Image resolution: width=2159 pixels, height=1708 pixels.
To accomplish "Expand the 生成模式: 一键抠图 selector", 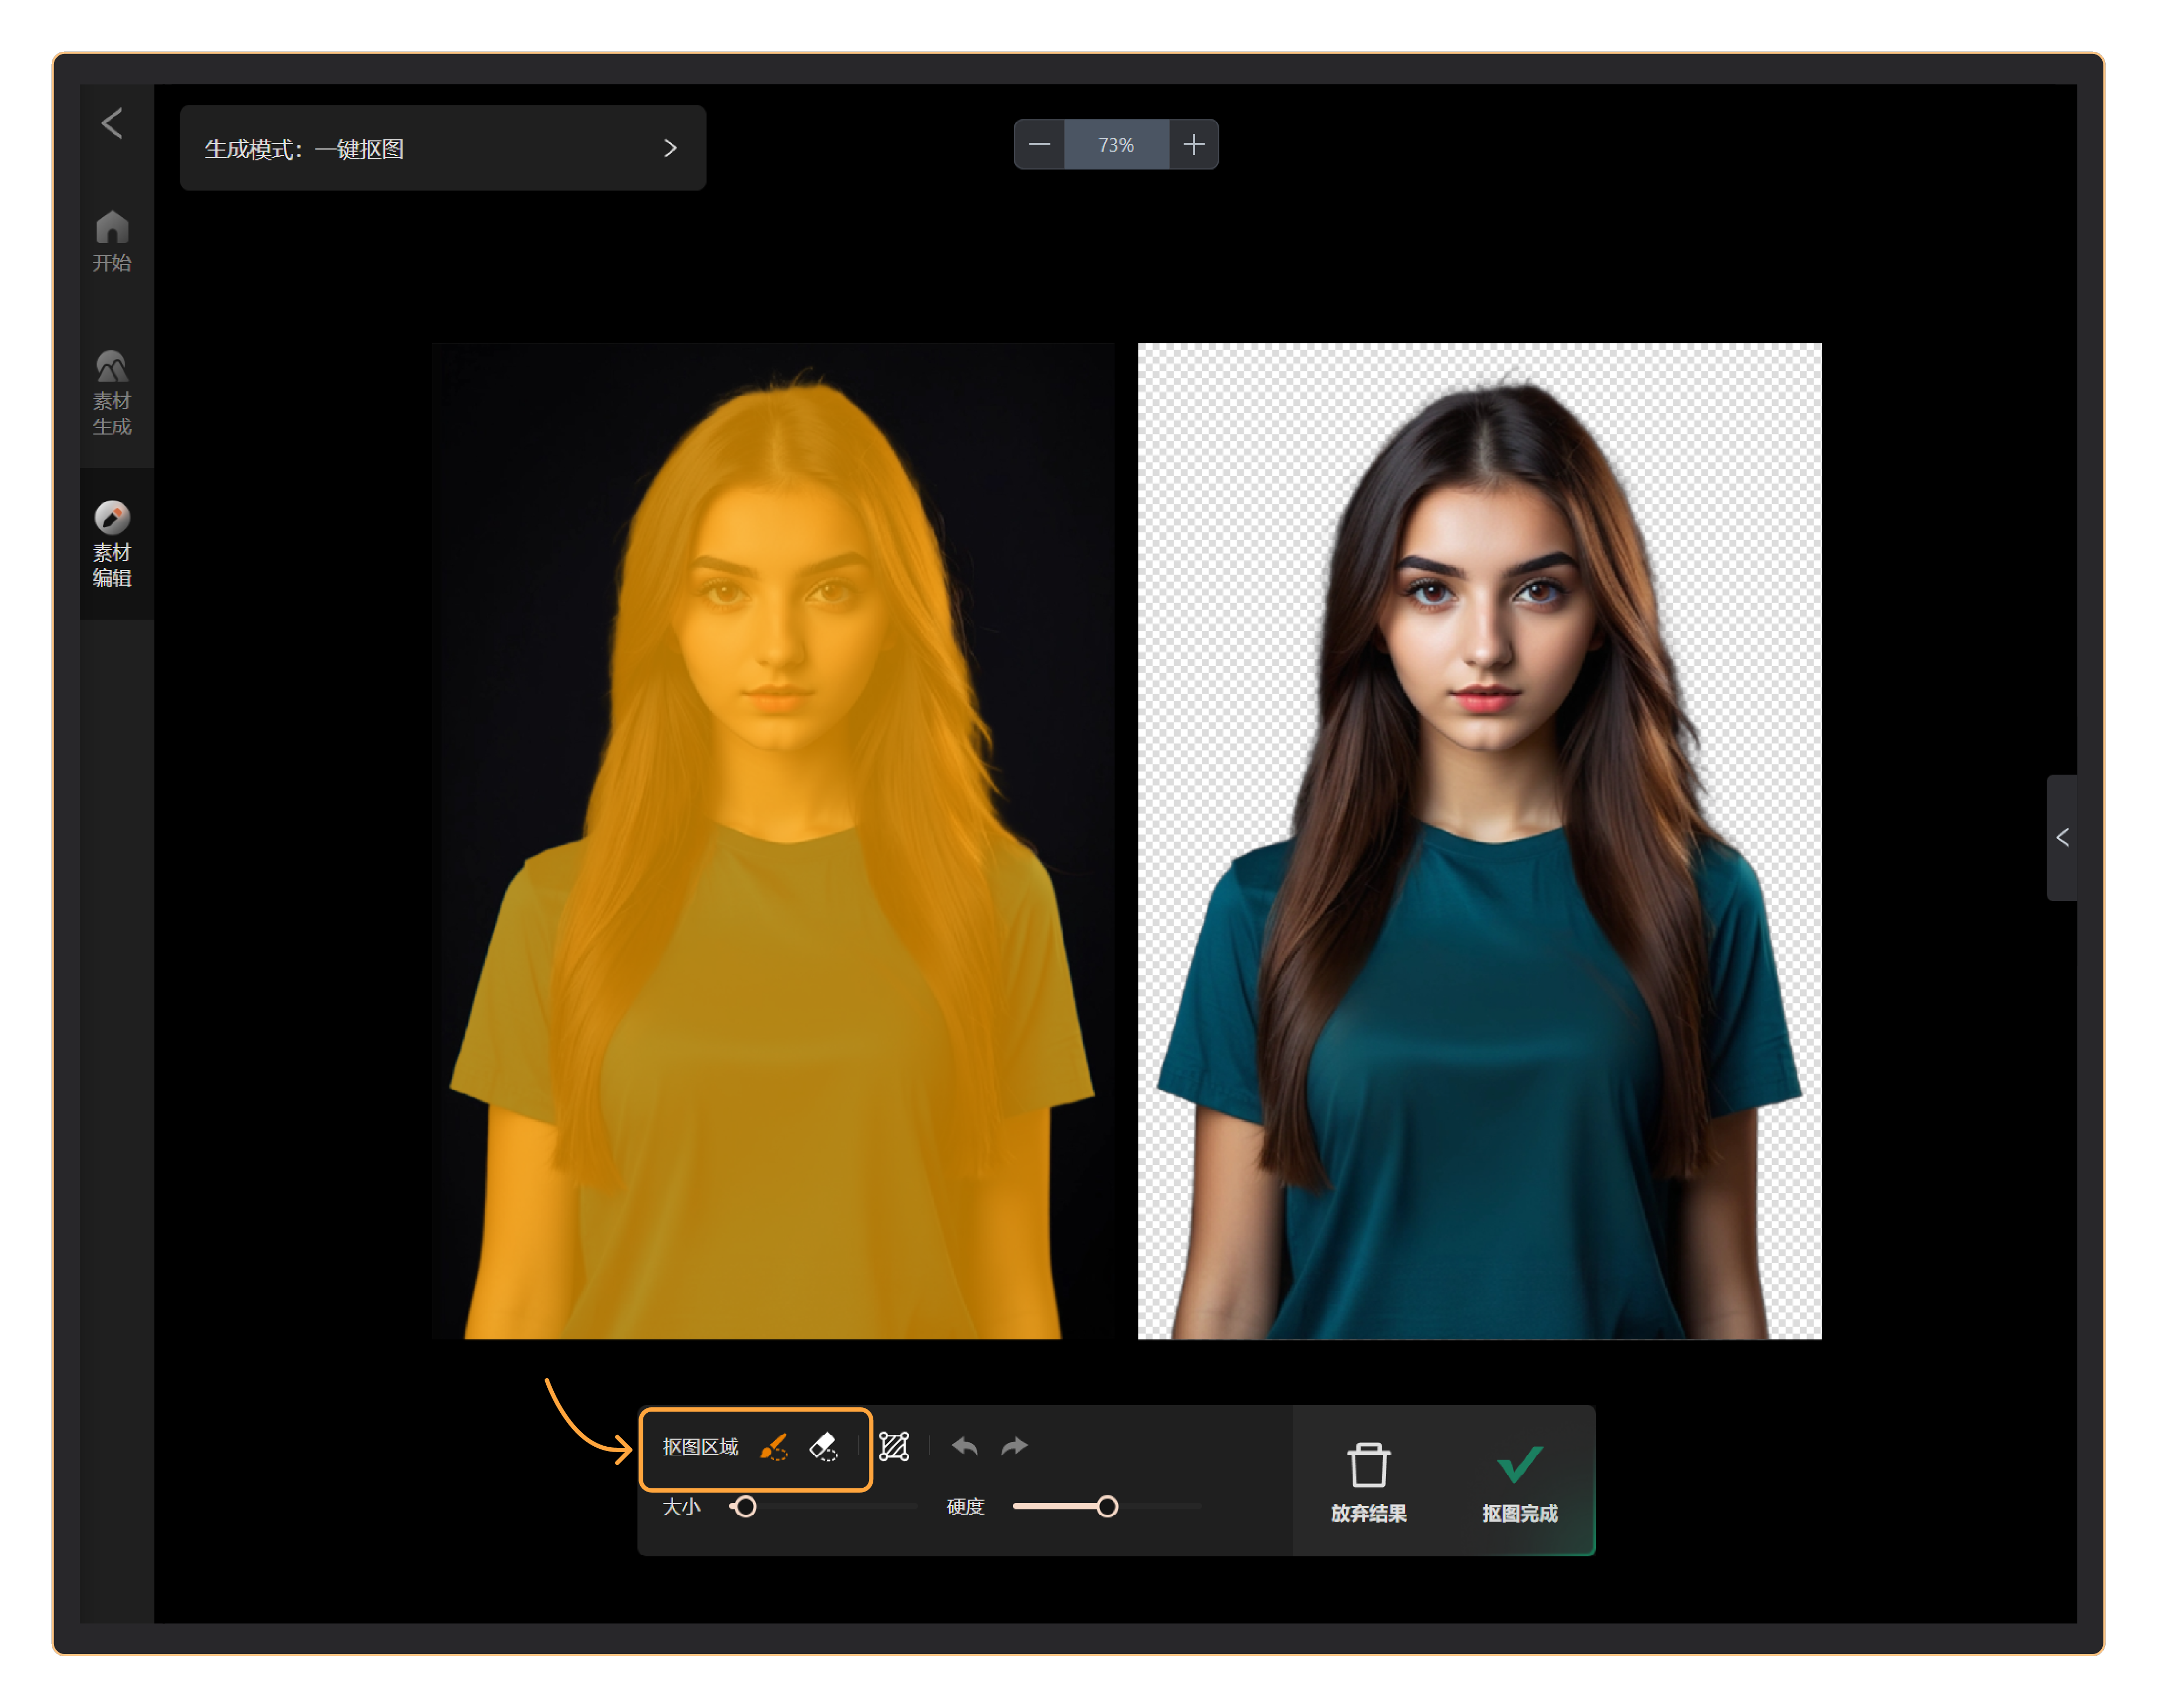I will click(442, 148).
